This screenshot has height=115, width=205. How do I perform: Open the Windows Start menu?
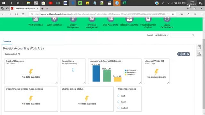[4, 3]
